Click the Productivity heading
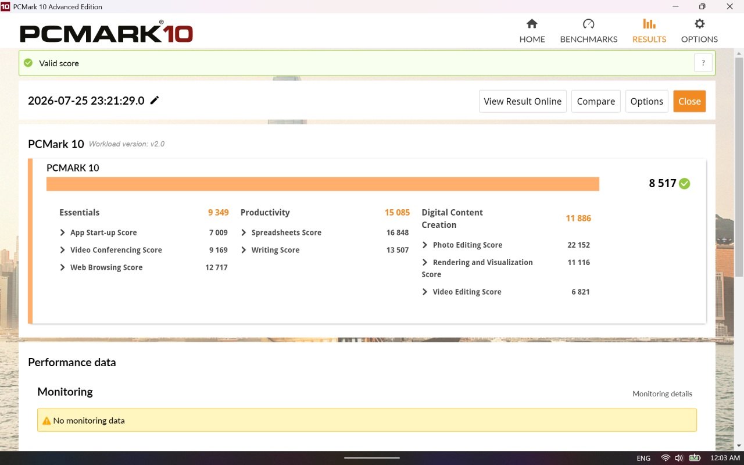 [265, 213]
